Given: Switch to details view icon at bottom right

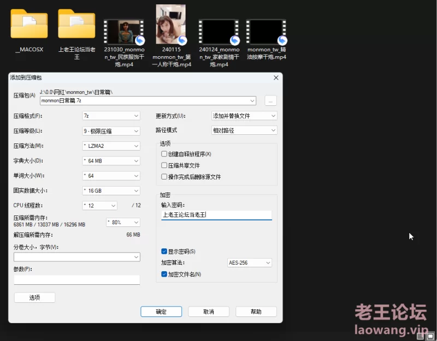Looking at the screenshot, I should [420, 336].
